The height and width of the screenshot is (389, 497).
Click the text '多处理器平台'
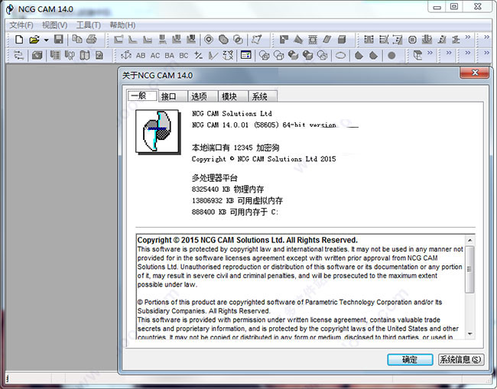[215, 178]
